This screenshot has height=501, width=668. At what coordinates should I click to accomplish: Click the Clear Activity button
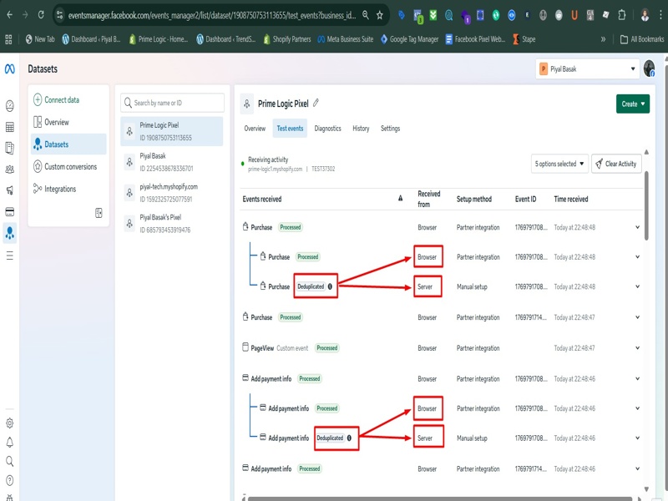[x=616, y=164]
